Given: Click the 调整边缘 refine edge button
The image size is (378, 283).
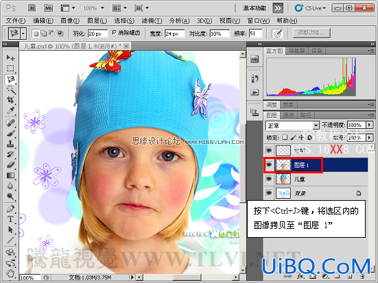Looking at the screenshot, I should pyautogui.click(x=311, y=33).
